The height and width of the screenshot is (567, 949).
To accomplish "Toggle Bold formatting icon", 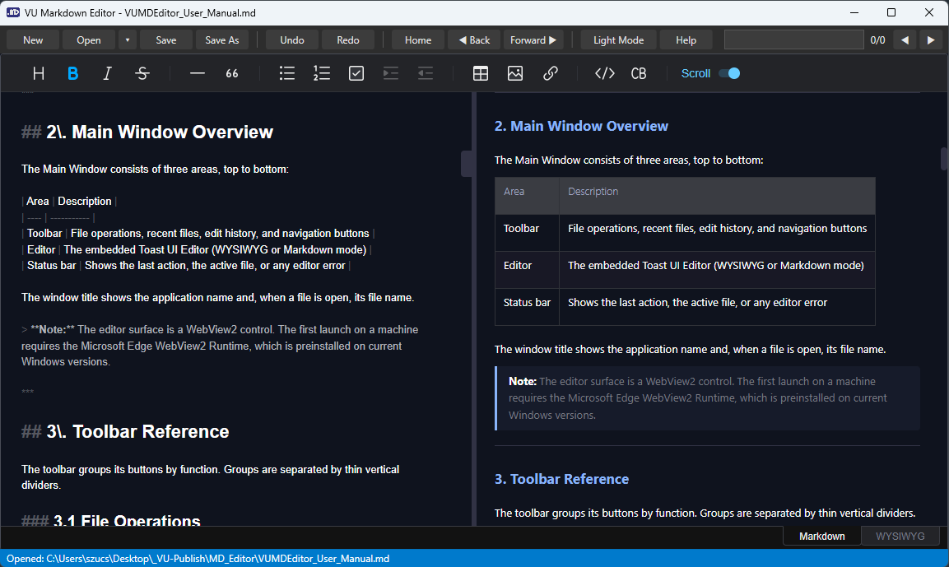I will pos(72,73).
